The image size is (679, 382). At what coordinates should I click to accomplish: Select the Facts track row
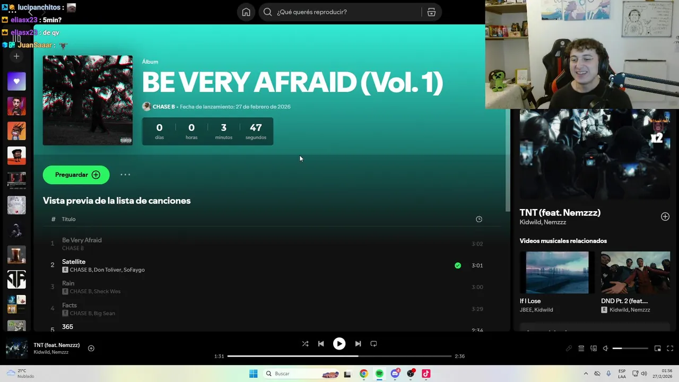(x=272, y=309)
